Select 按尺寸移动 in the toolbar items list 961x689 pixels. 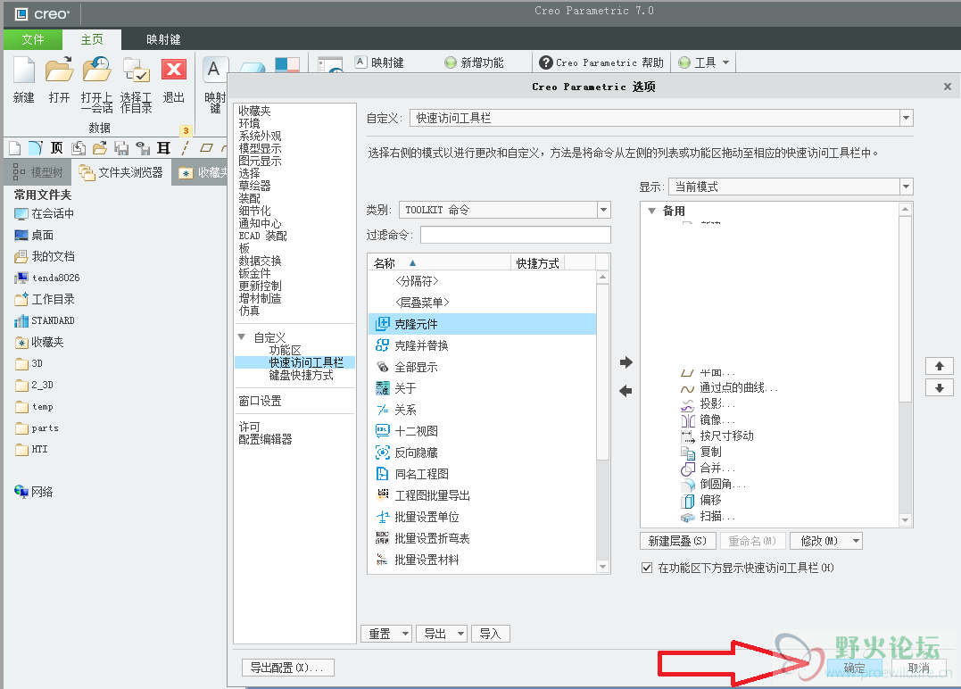coord(717,436)
